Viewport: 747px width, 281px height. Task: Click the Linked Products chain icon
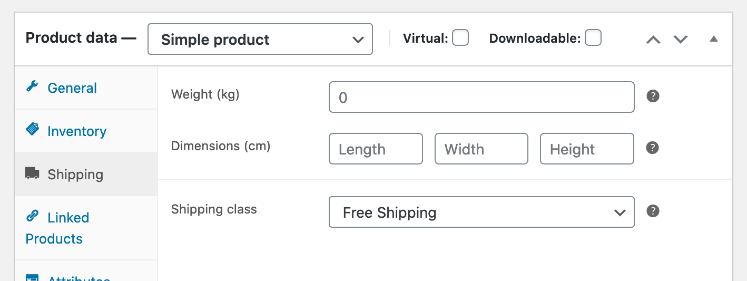tap(33, 216)
